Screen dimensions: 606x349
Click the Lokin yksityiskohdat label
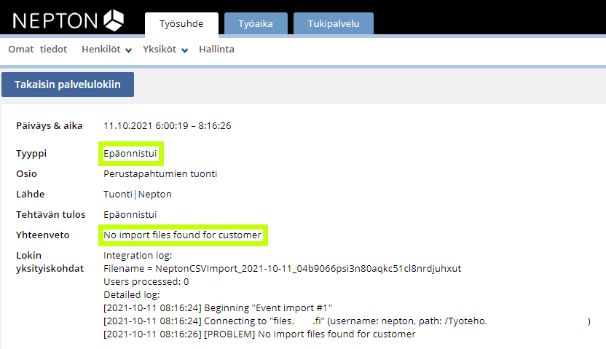click(50, 262)
